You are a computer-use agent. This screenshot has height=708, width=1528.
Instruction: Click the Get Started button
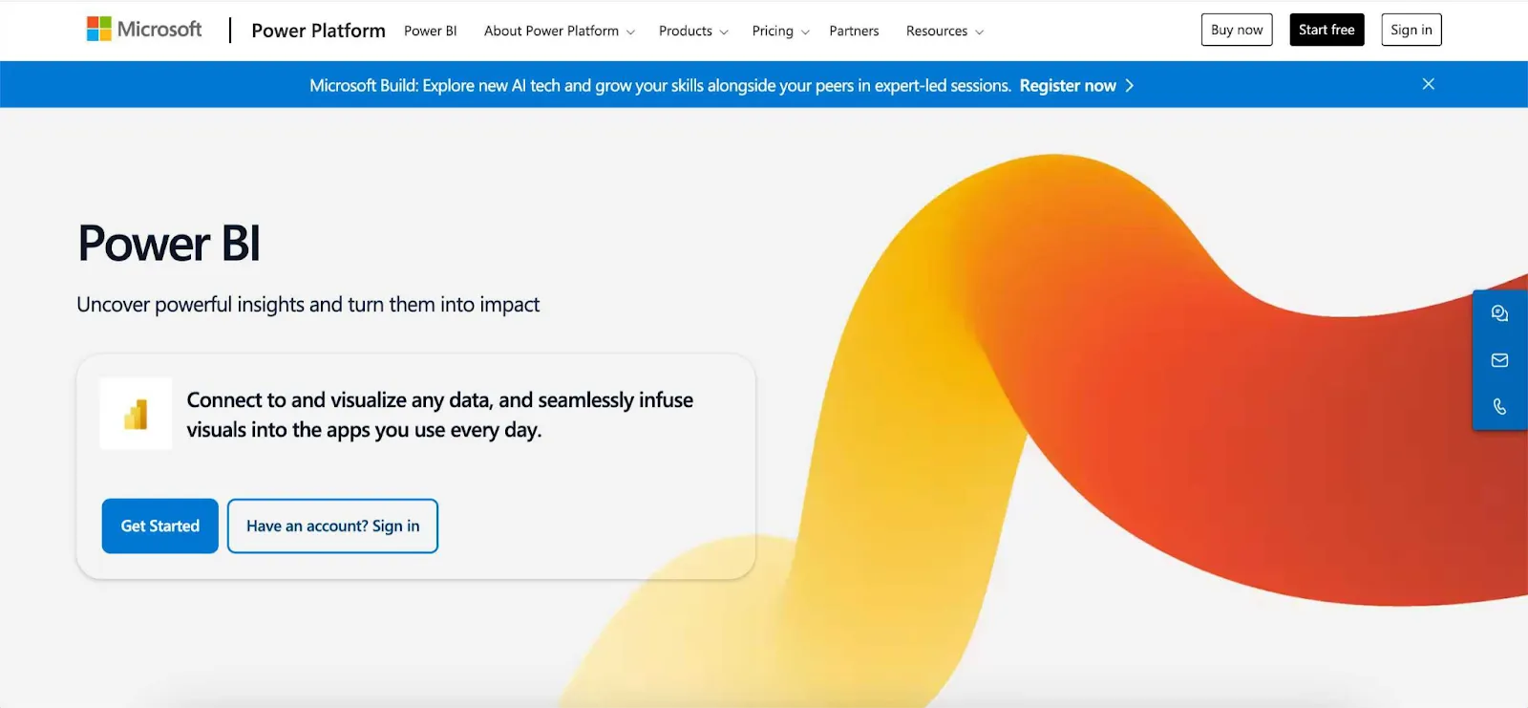pos(160,526)
